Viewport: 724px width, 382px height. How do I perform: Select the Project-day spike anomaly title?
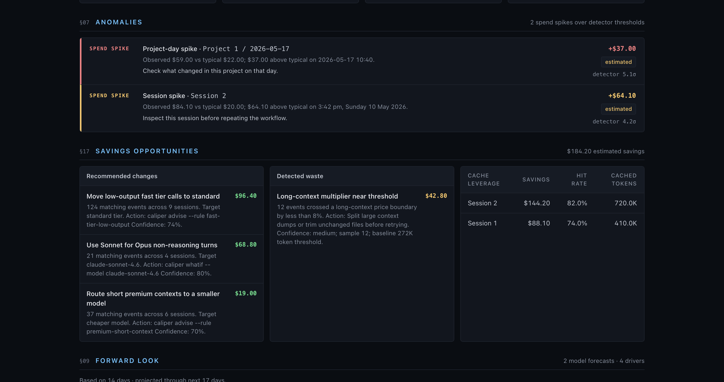216,49
